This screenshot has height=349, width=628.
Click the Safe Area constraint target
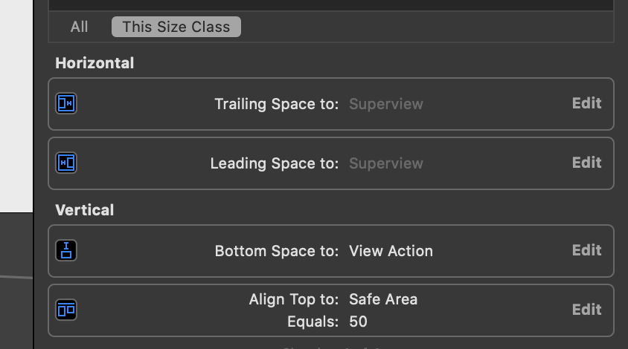[x=383, y=299]
